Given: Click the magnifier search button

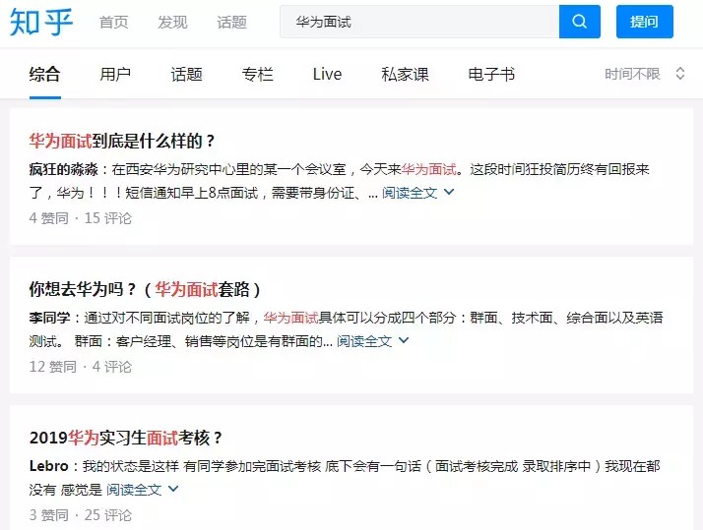Looking at the screenshot, I should [579, 22].
